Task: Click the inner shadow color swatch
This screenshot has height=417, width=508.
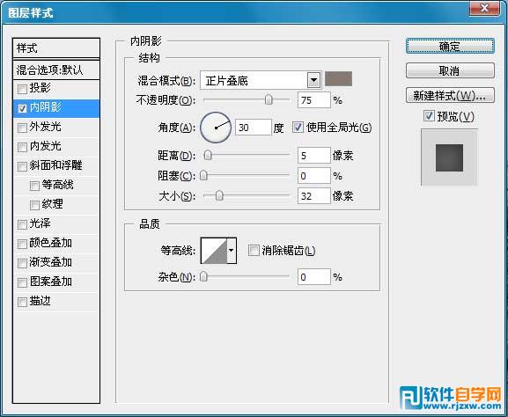Action: point(338,79)
